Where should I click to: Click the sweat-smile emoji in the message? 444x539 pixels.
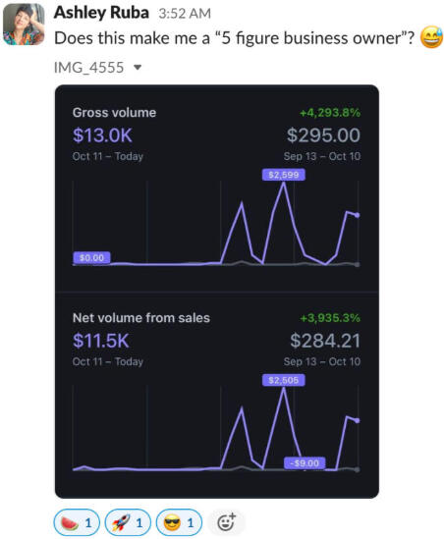[432, 38]
